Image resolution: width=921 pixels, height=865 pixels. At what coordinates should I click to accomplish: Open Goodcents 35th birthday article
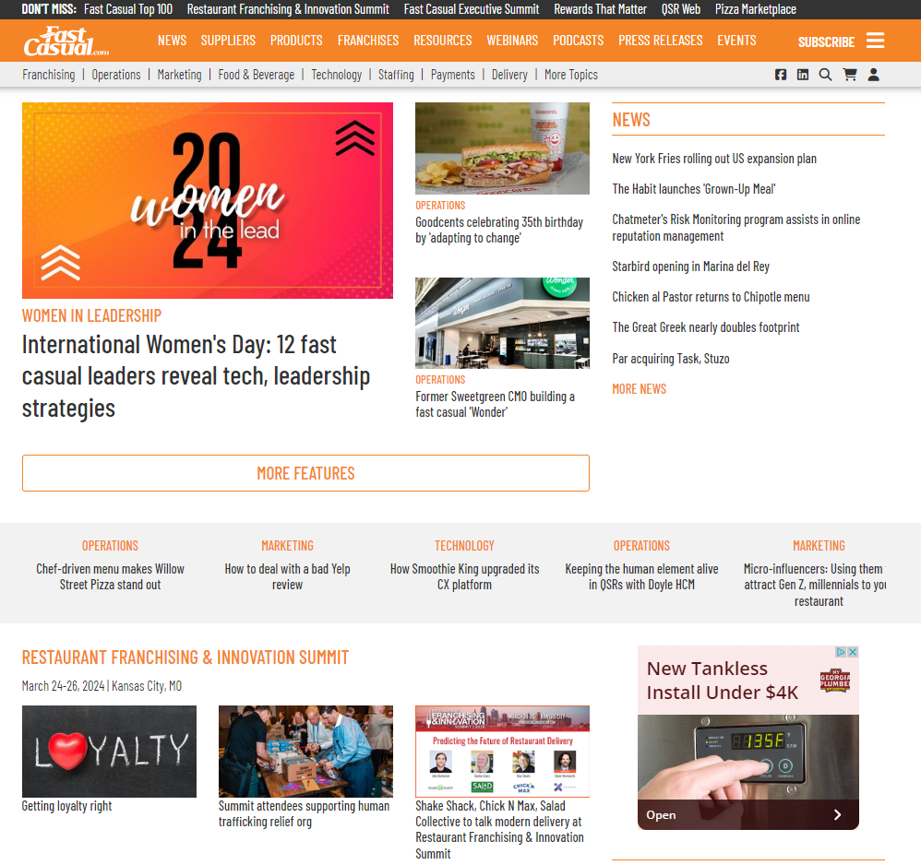[x=499, y=230]
